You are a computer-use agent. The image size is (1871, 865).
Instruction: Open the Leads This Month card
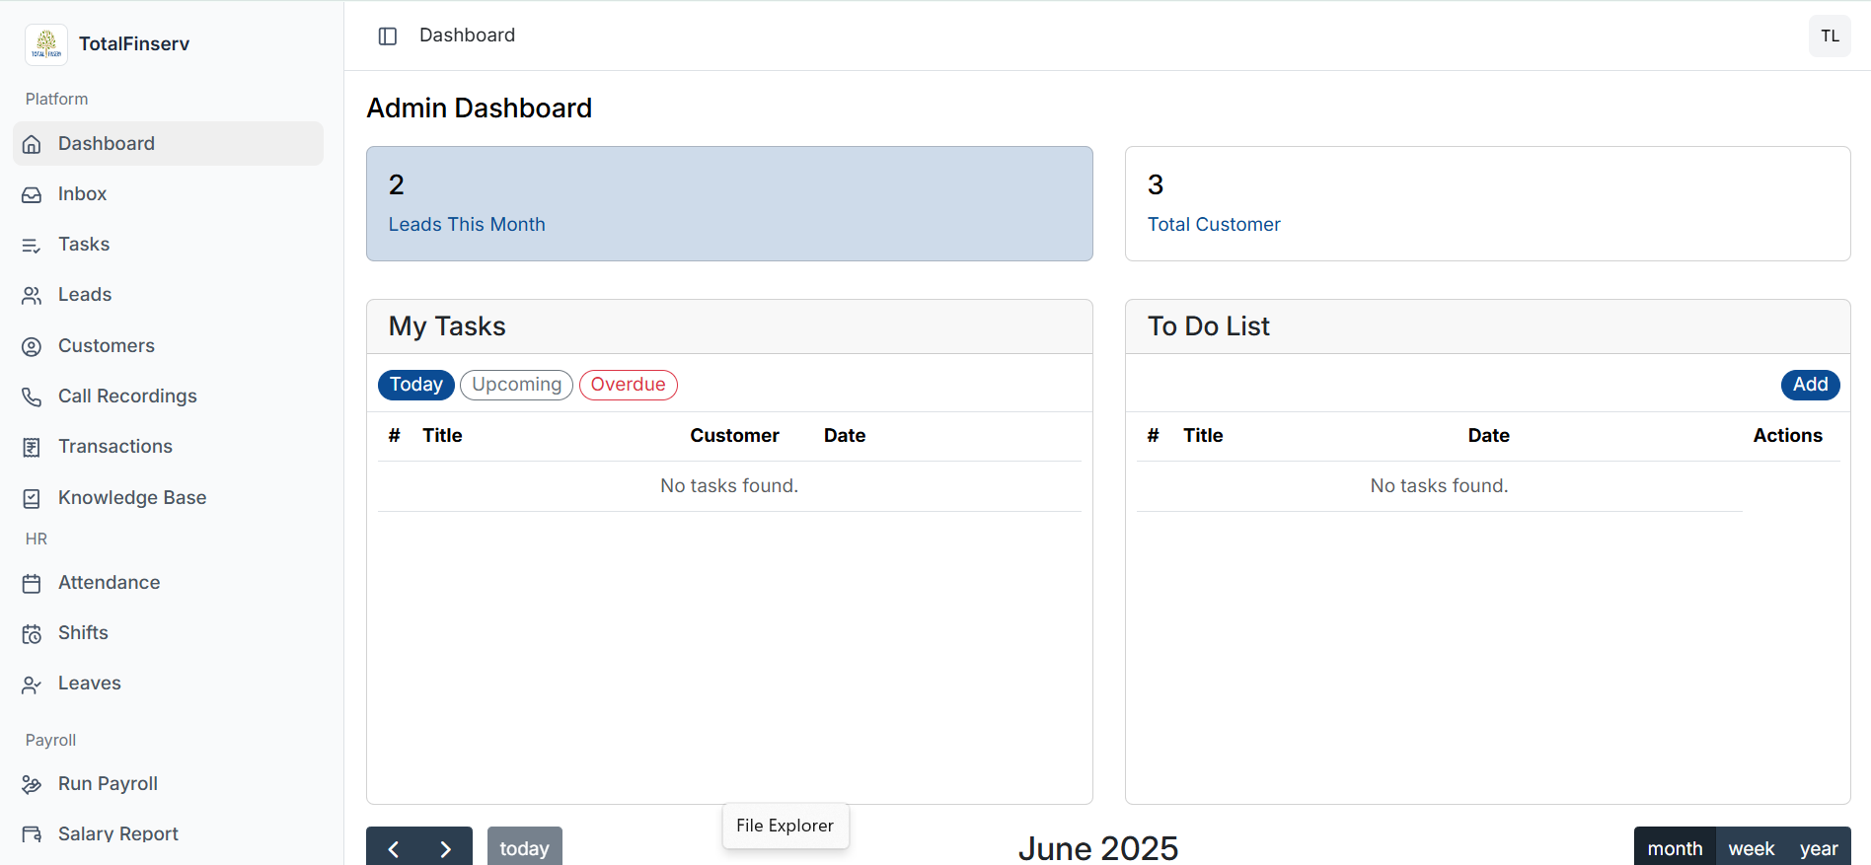coord(729,204)
